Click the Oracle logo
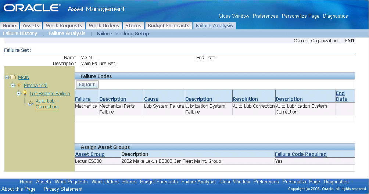Screen dimensions: 369x194 pyautogui.click(x=32, y=8)
